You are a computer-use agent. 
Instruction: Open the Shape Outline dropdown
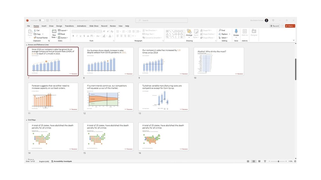pyautogui.click(x=207, y=34)
